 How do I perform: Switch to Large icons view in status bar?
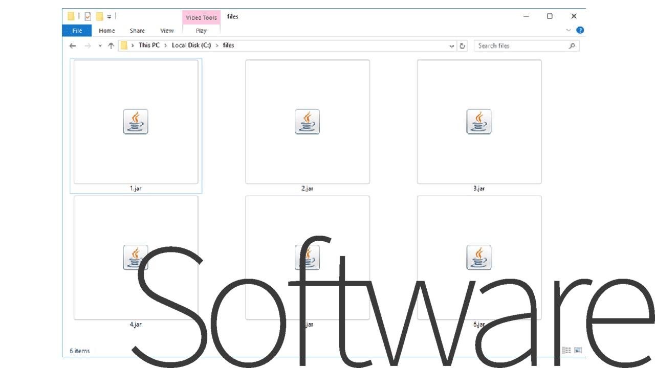pos(578,350)
